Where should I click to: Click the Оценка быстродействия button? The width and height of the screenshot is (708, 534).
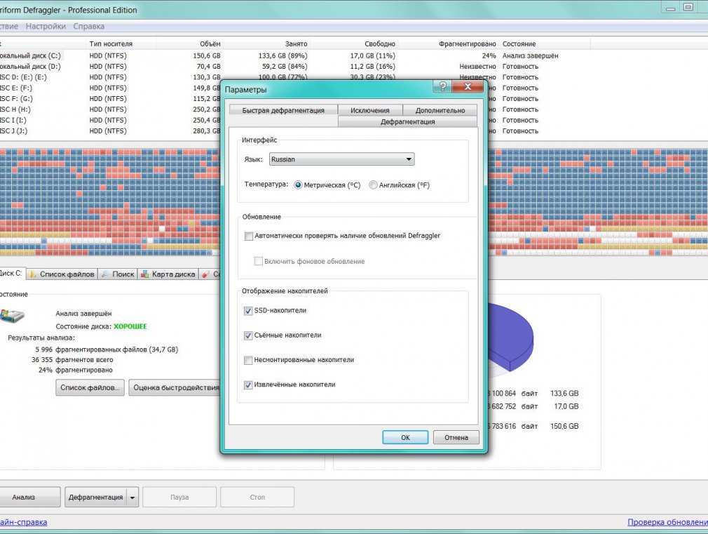[x=176, y=387]
